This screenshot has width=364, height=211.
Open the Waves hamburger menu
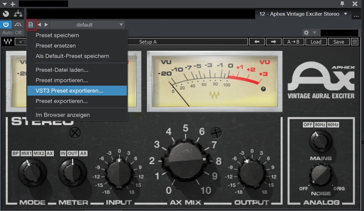click(x=354, y=42)
